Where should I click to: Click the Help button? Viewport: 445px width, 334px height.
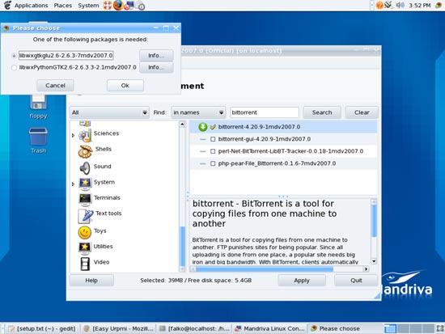tap(91, 281)
